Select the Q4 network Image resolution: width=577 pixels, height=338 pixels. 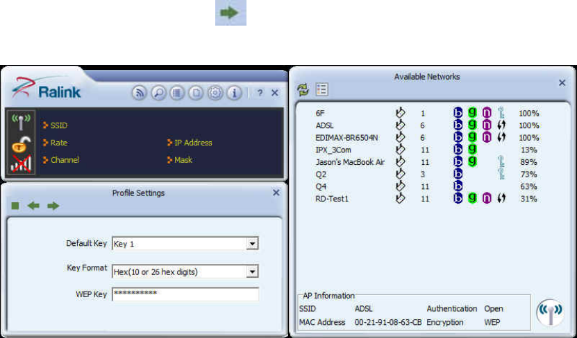click(x=321, y=186)
